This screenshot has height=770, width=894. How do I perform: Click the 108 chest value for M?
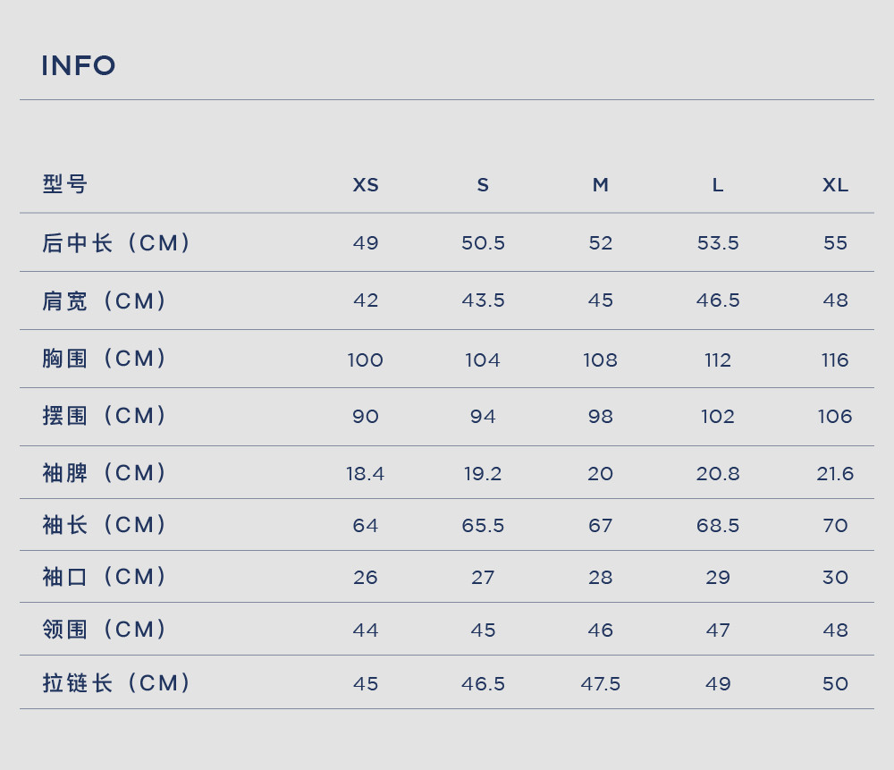click(x=601, y=360)
